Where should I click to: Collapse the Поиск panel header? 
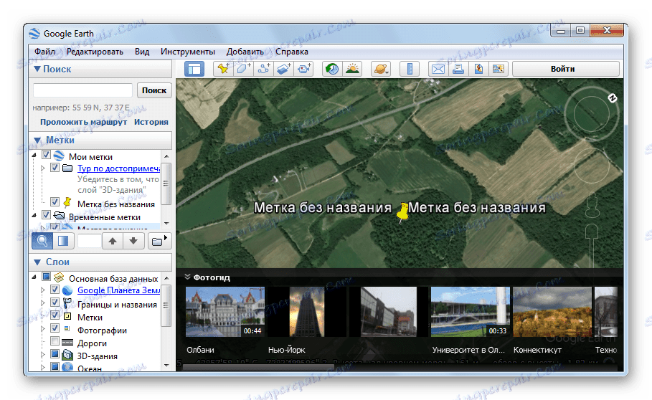pyautogui.click(x=37, y=70)
